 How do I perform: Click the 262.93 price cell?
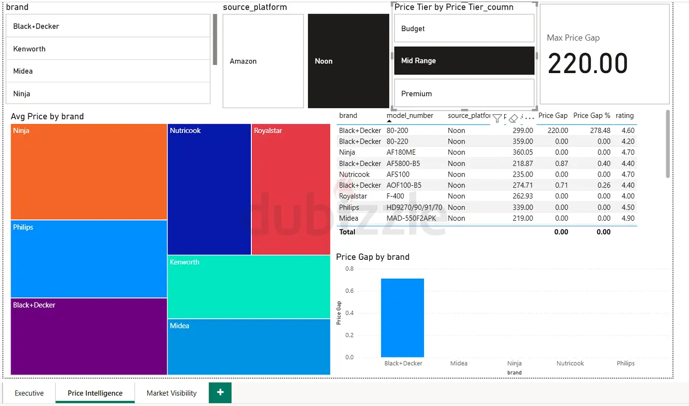(523, 196)
